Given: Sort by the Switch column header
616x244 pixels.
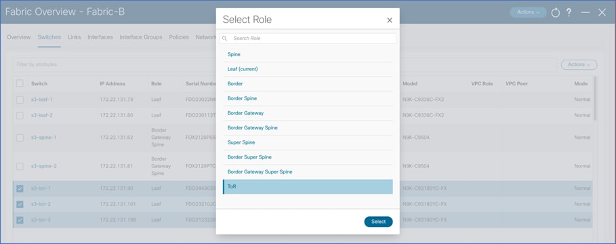Looking at the screenshot, I should pyautogui.click(x=39, y=83).
